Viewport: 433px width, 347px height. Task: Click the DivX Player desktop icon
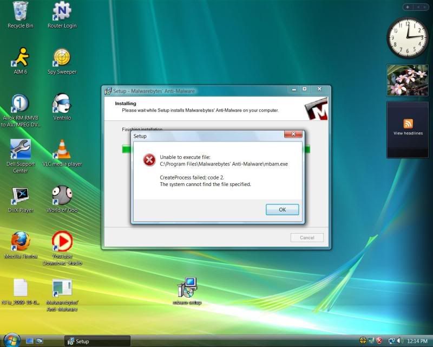click(x=21, y=200)
